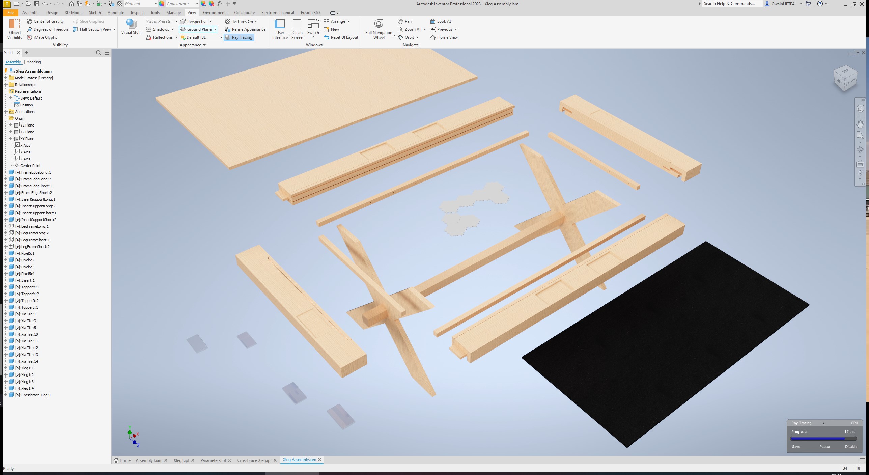
Task: Click Refine Appearance
Action: tap(245, 29)
